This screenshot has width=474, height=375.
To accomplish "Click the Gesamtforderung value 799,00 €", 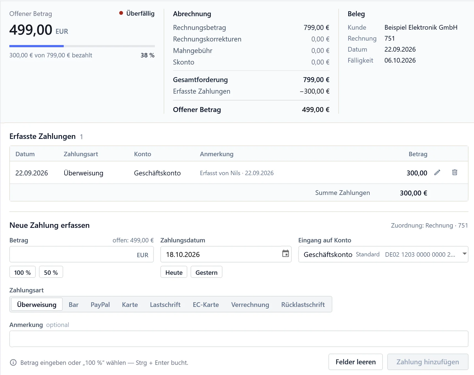I will 316,80.
